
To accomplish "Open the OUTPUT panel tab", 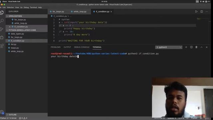I will click(x=67, y=47).
